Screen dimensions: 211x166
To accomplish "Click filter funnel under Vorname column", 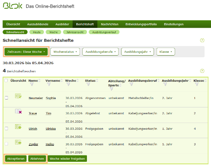I will coord(49,84).
